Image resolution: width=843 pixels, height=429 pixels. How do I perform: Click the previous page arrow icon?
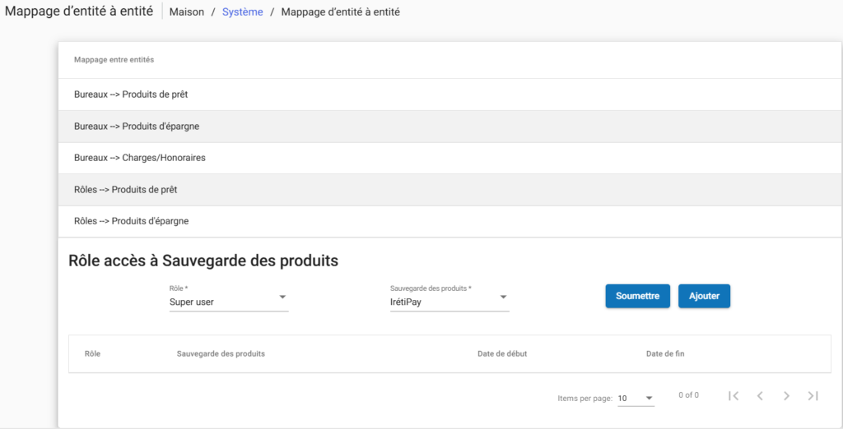click(760, 396)
